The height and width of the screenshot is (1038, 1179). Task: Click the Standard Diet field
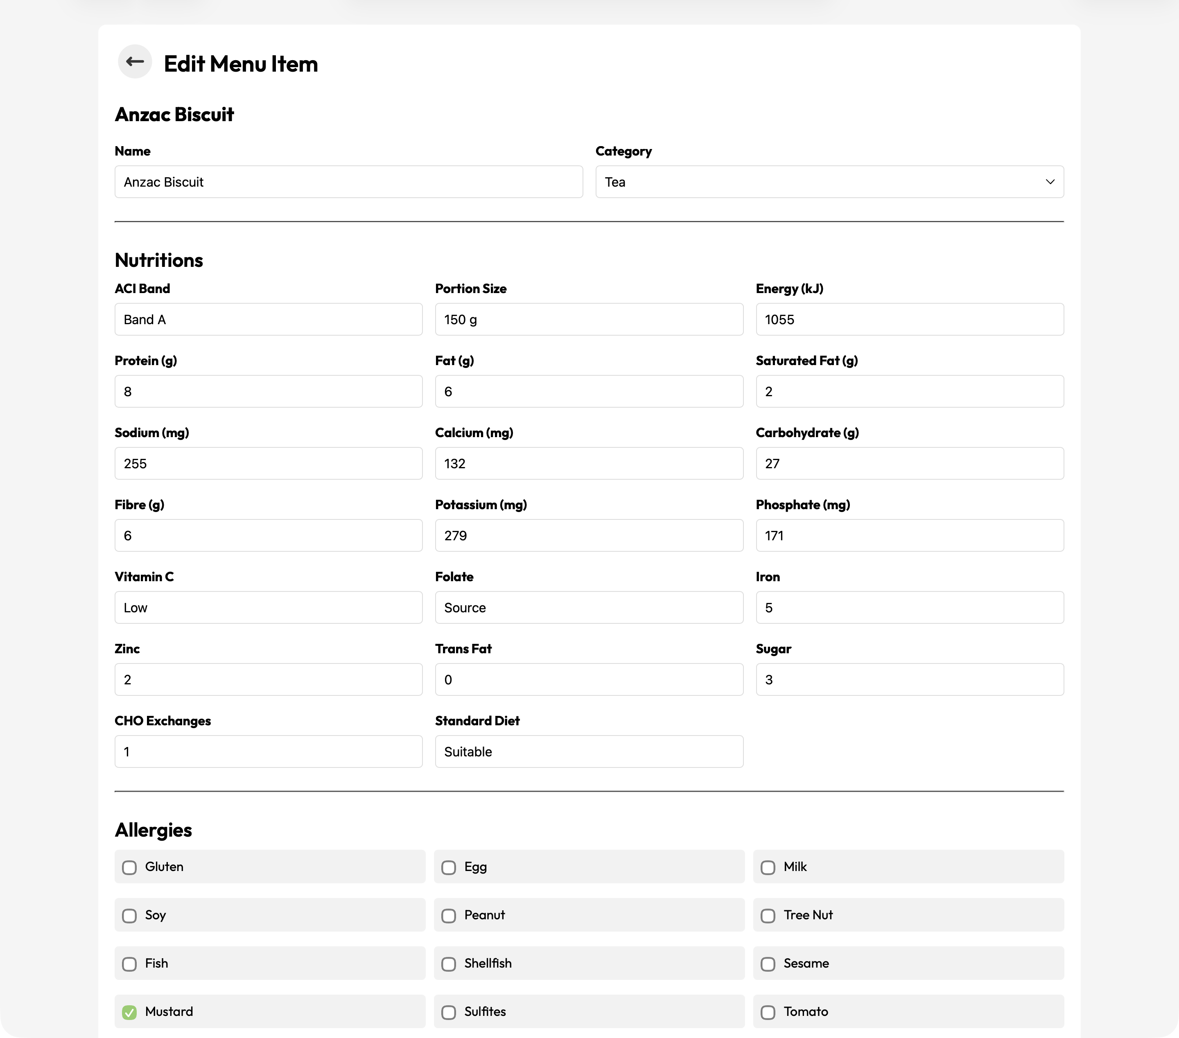[x=589, y=752]
